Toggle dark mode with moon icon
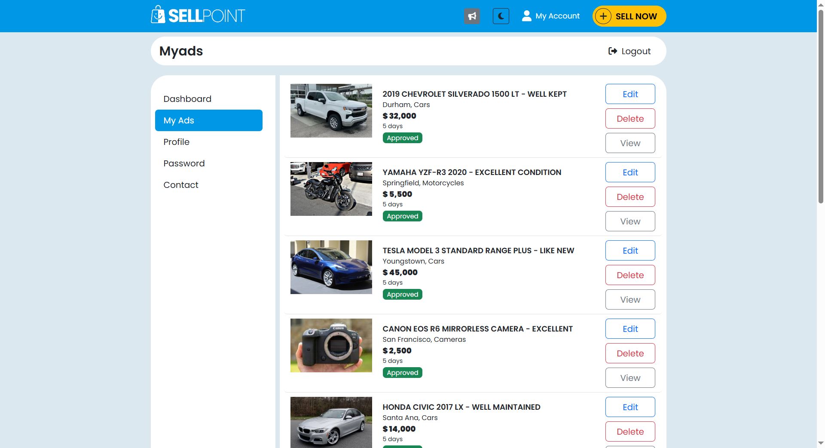The image size is (825, 448). 501,16
